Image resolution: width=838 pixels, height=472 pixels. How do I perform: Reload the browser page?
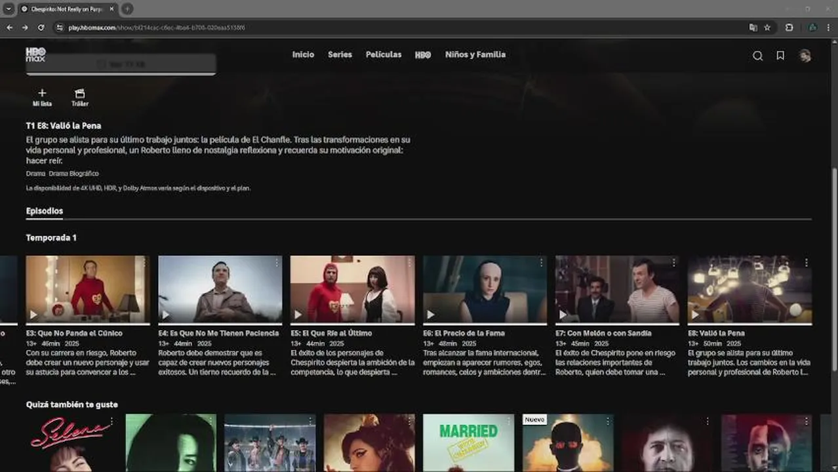[41, 28]
